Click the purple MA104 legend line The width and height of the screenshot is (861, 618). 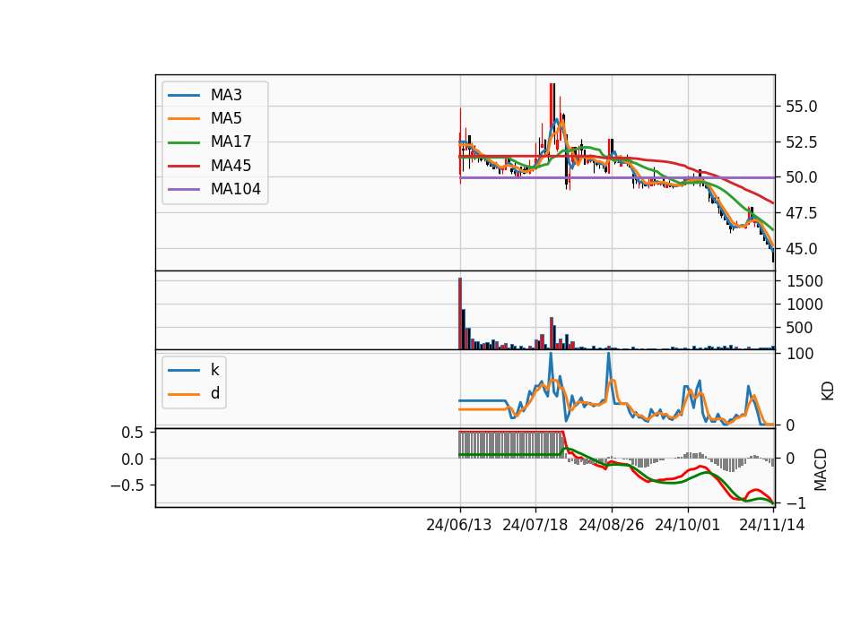(x=184, y=190)
